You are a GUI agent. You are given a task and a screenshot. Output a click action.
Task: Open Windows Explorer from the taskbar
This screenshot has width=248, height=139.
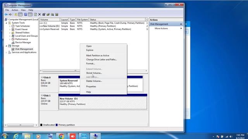coord(27,136)
